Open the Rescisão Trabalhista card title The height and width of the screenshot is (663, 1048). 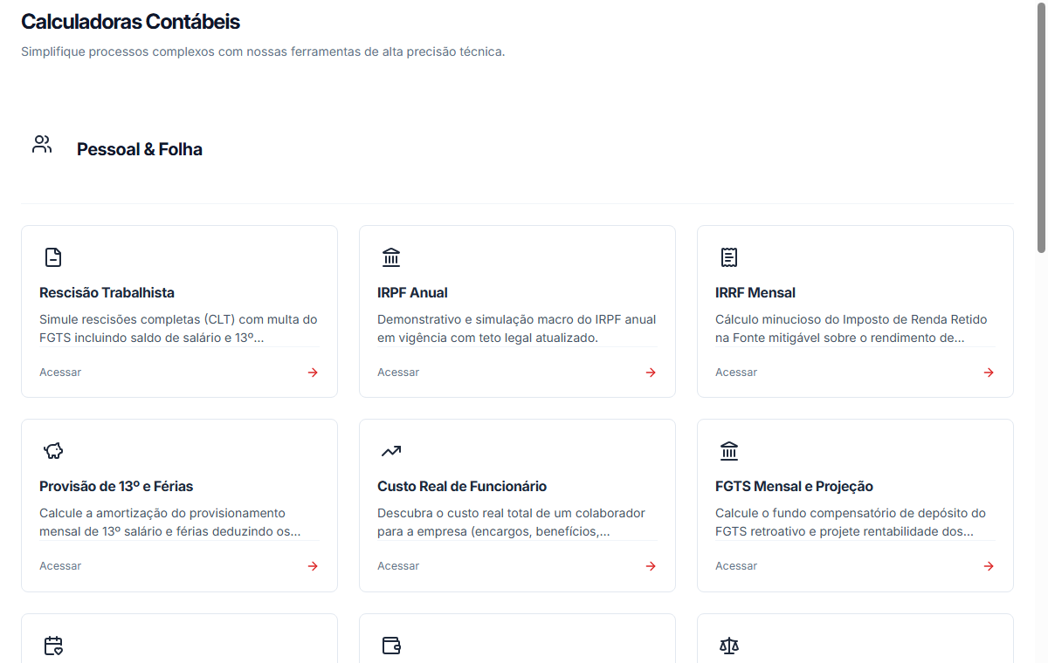coord(107,293)
